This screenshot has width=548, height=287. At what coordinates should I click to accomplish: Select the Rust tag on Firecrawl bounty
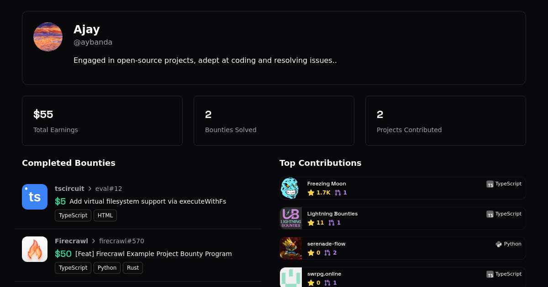(x=133, y=268)
